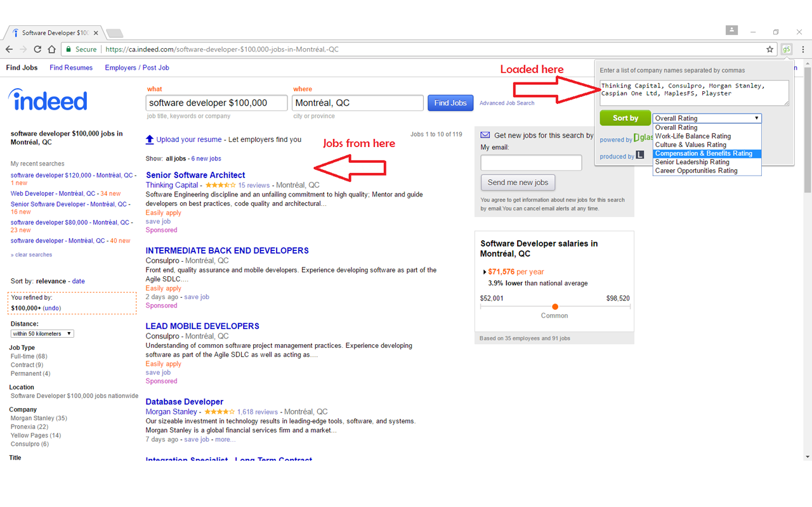Click the green Sort by button
Image resolution: width=812 pixels, height=507 pixels.
point(625,118)
